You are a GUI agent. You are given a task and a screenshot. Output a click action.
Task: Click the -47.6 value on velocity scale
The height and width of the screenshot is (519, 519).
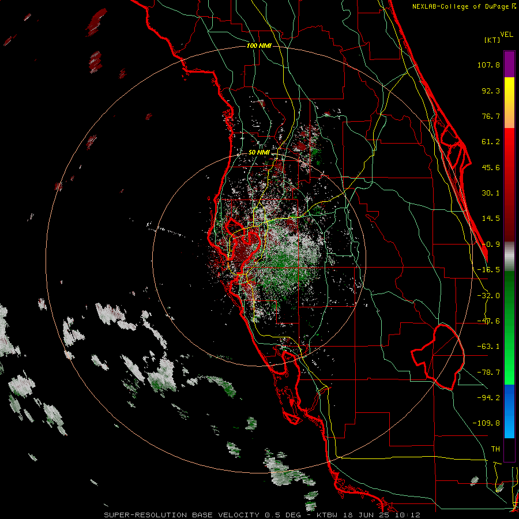pos(488,321)
